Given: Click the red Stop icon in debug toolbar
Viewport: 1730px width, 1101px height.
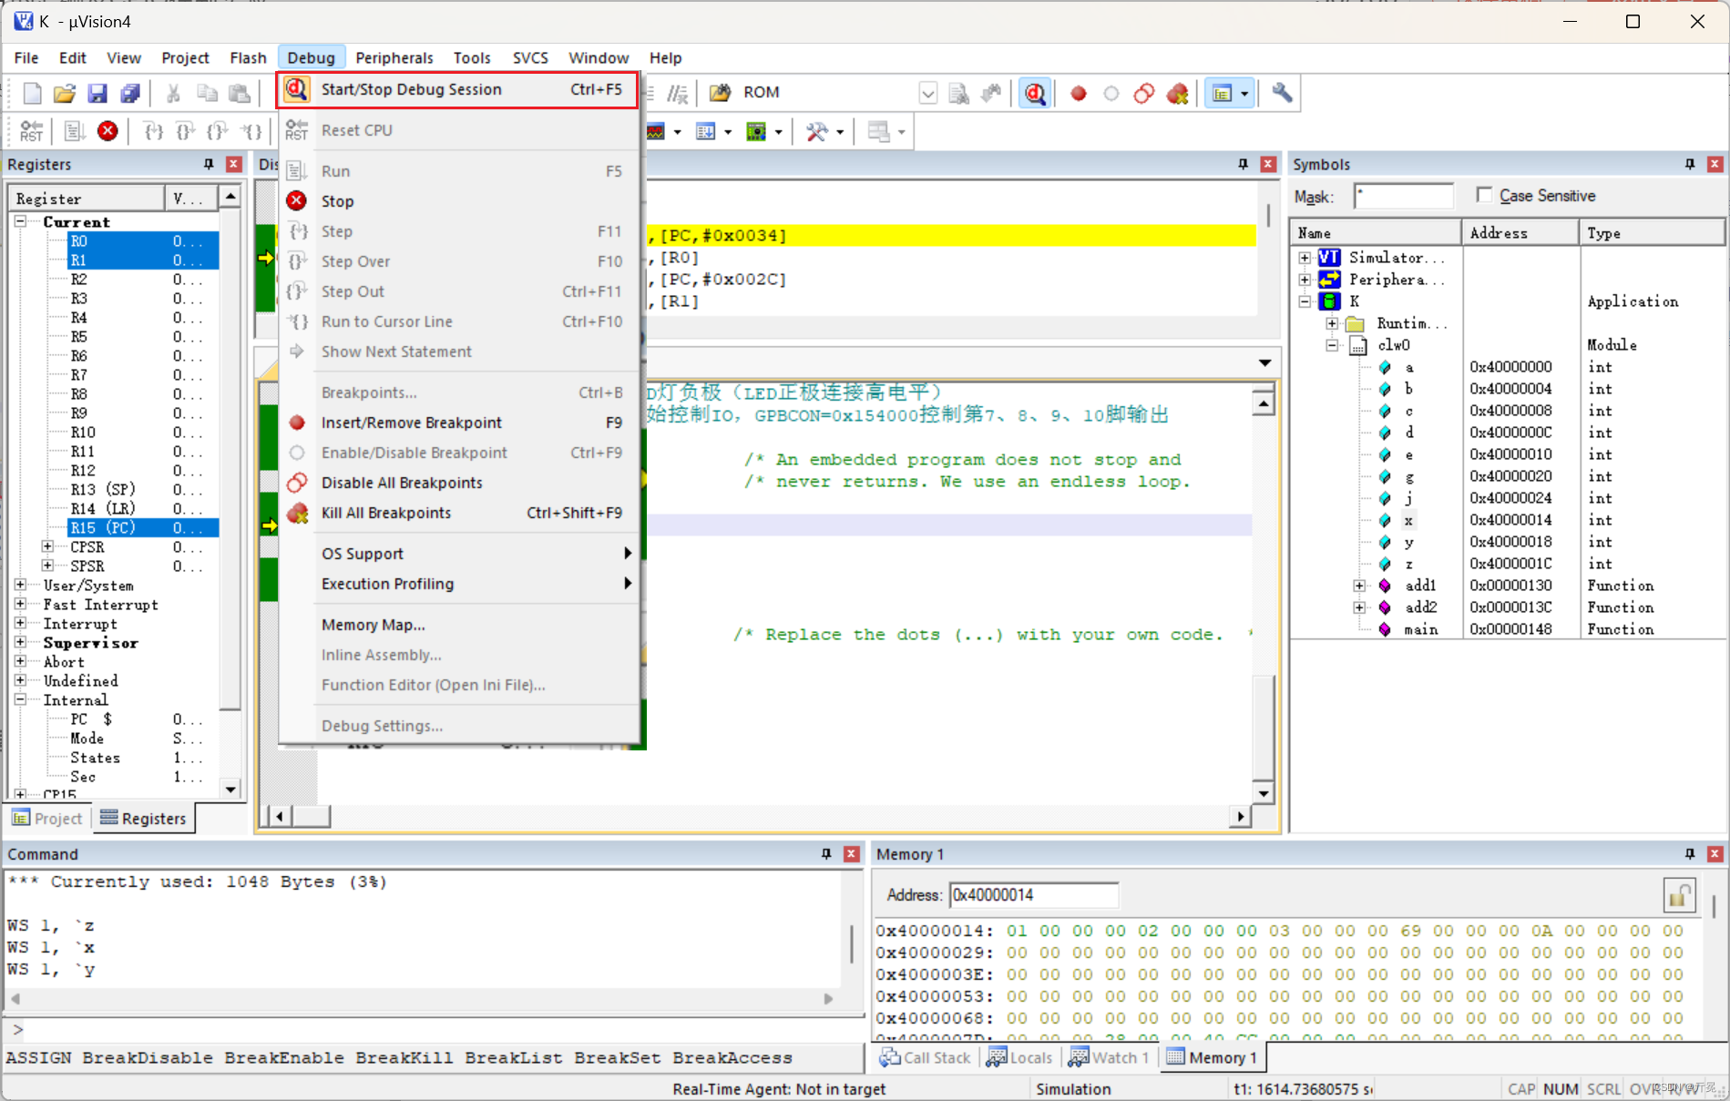Looking at the screenshot, I should click(107, 131).
